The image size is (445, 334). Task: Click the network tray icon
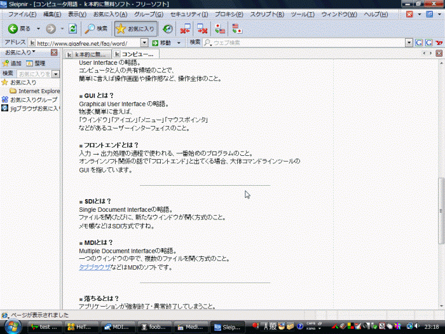[x=409, y=326]
